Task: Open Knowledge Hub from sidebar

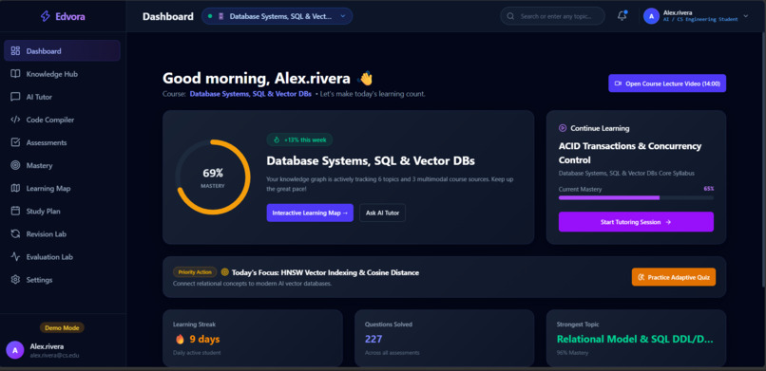Action: point(62,74)
